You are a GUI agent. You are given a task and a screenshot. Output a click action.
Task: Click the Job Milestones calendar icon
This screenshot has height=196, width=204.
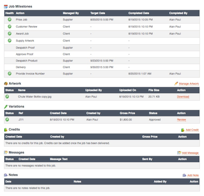pos(6,7)
